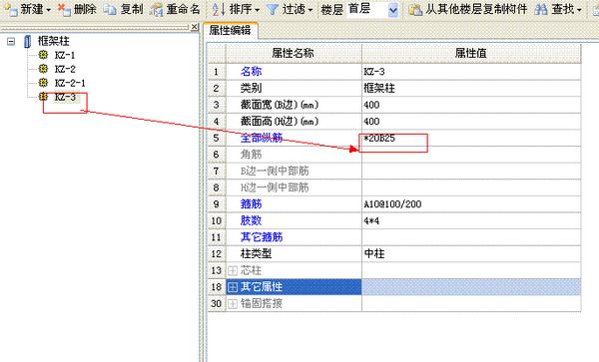Click the H边一侧中部筋 property label
Viewport: 599px width, 362px height.
(x=275, y=187)
